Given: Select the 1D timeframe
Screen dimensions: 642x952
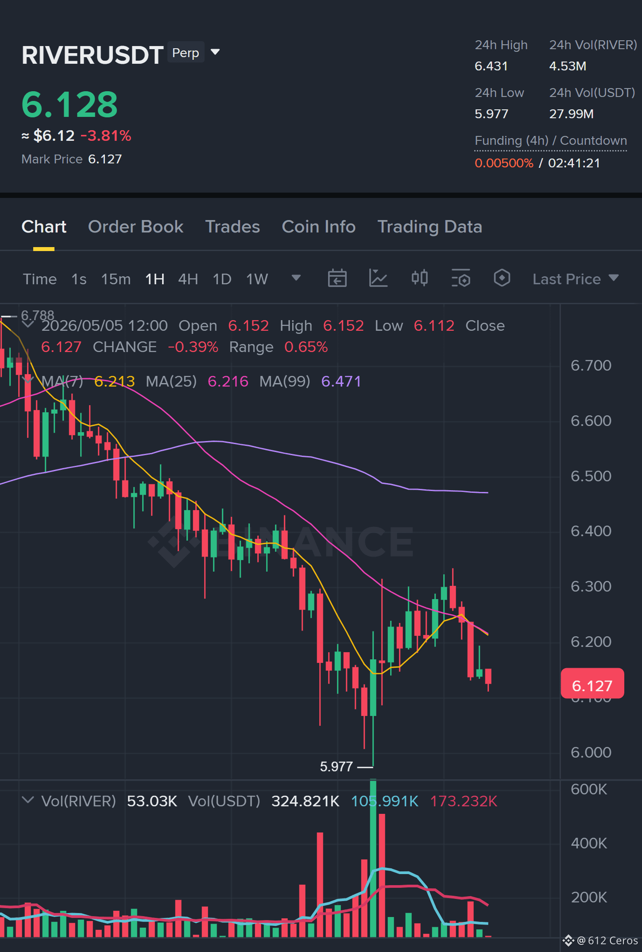Looking at the screenshot, I should [x=222, y=279].
